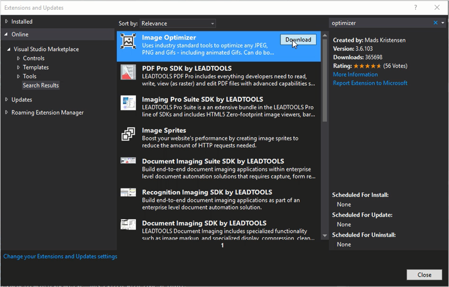The height and width of the screenshot is (287, 449).
Task: Open the More Information link
Action: point(355,75)
